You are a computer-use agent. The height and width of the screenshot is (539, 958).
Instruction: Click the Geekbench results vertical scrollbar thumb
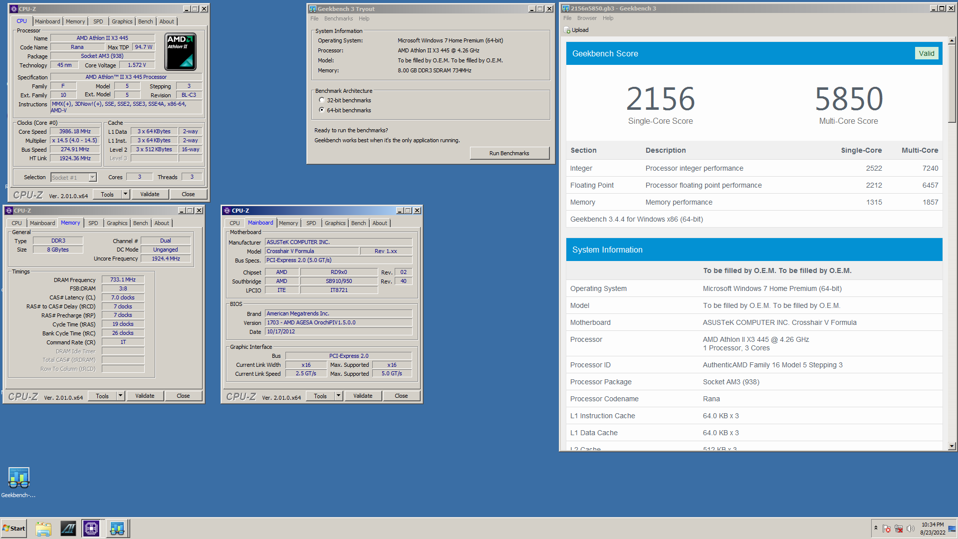tap(952, 83)
